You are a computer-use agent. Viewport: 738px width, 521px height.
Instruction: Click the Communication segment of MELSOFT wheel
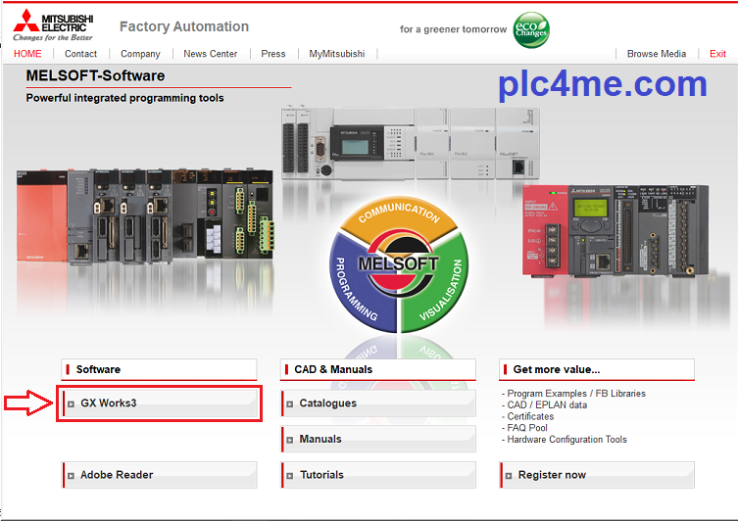399,217
